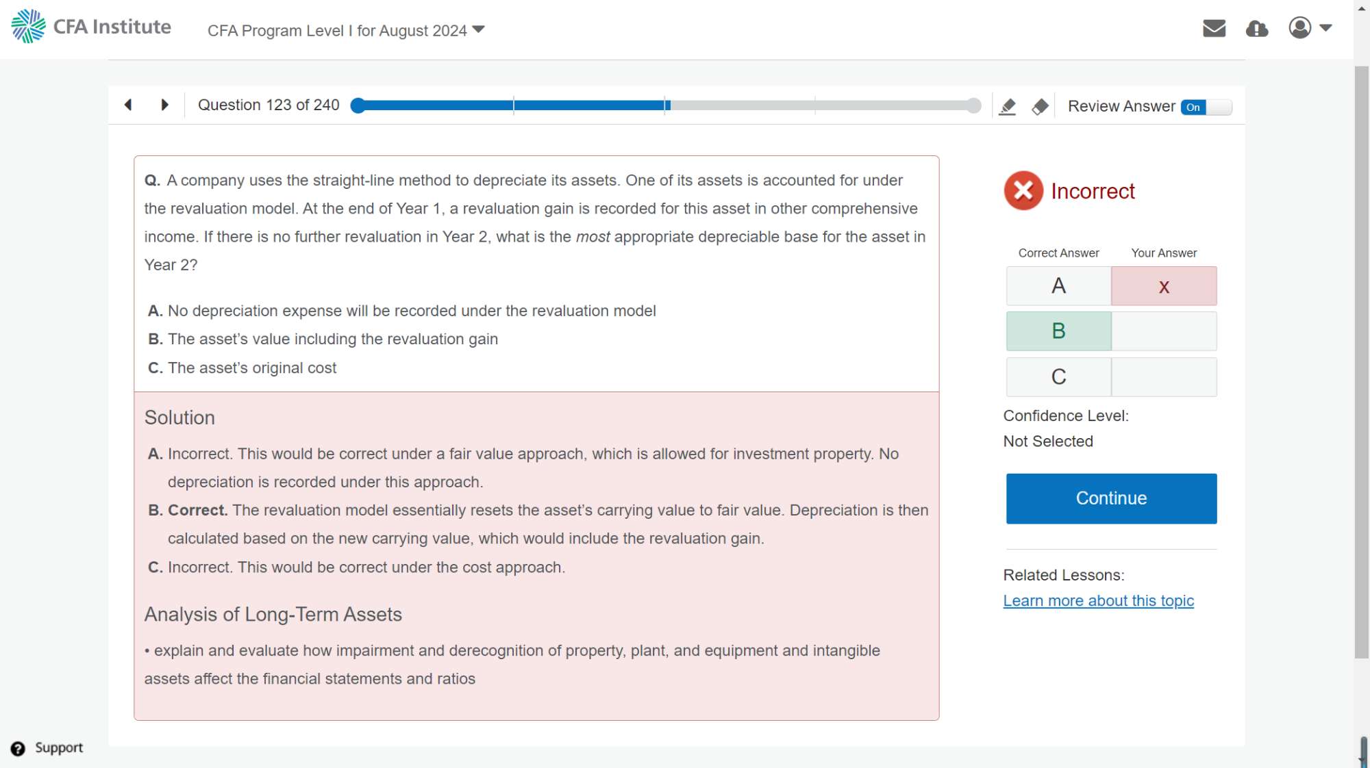Screen dimensions: 1370x768
Task: Click answer option B text
Action: pyautogui.click(x=332, y=339)
